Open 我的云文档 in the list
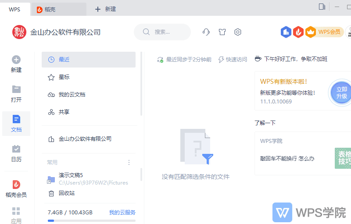 click(89, 95)
